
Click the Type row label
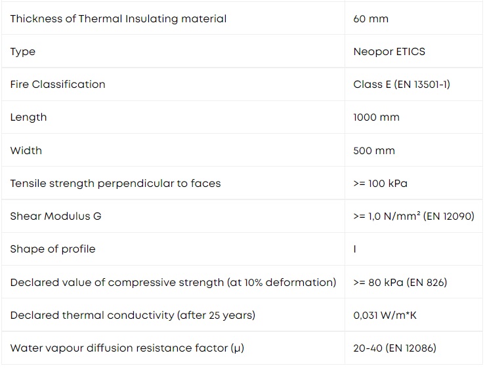22,52
